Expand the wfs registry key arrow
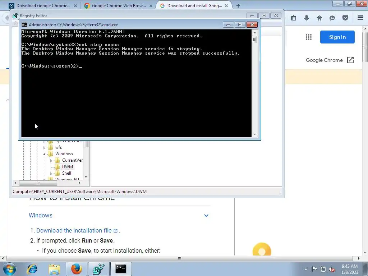This screenshot has height=276, width=368. (44, 148)
